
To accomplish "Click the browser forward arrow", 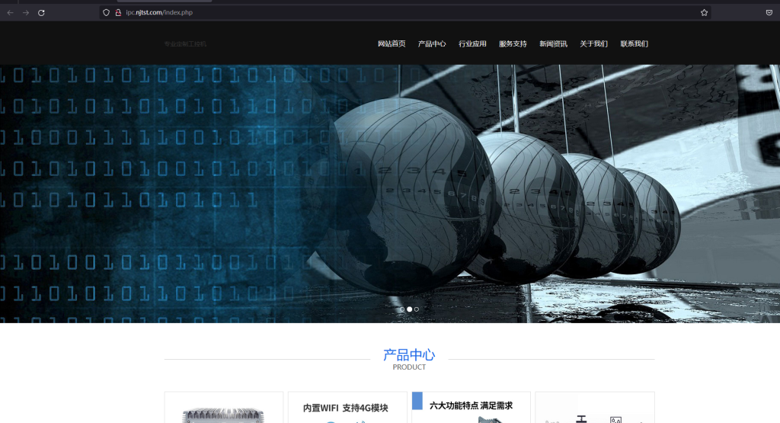I will 25,13.
